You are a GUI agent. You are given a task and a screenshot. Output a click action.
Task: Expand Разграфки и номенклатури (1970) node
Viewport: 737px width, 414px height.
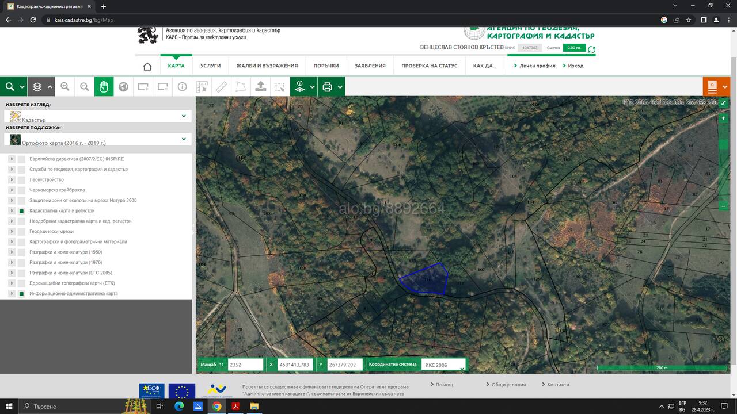[12, 263]
